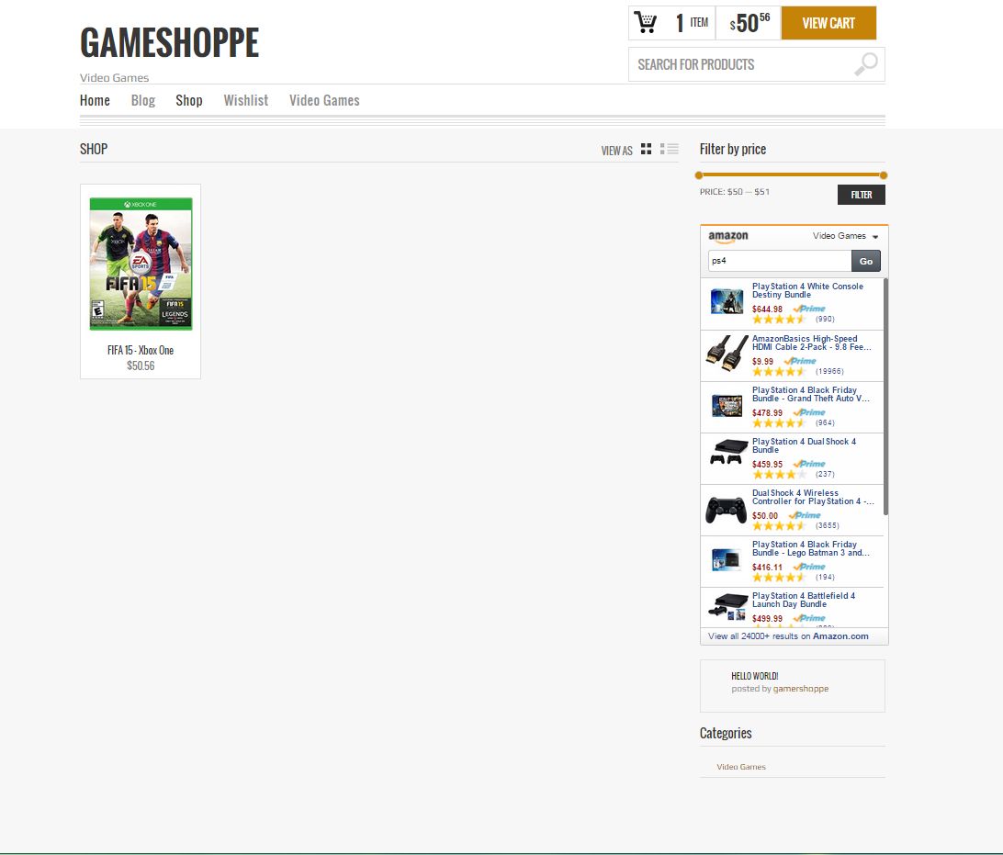Open Video Games menu item
This screenshot has width=1003, height=855.
324,100
